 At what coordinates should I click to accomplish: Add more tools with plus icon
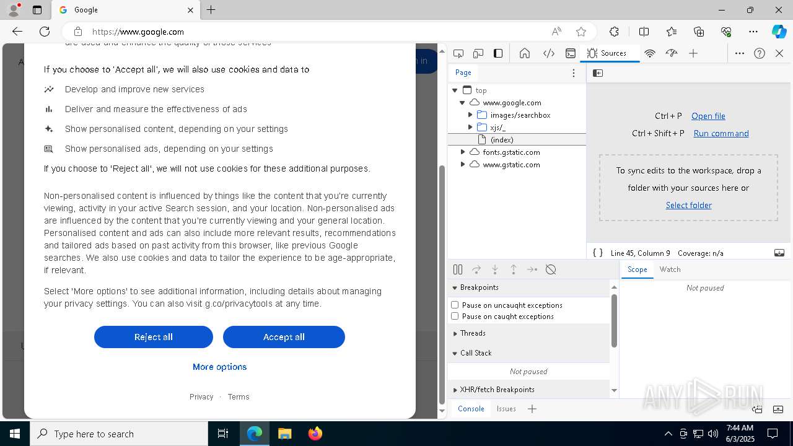(693, 53)
